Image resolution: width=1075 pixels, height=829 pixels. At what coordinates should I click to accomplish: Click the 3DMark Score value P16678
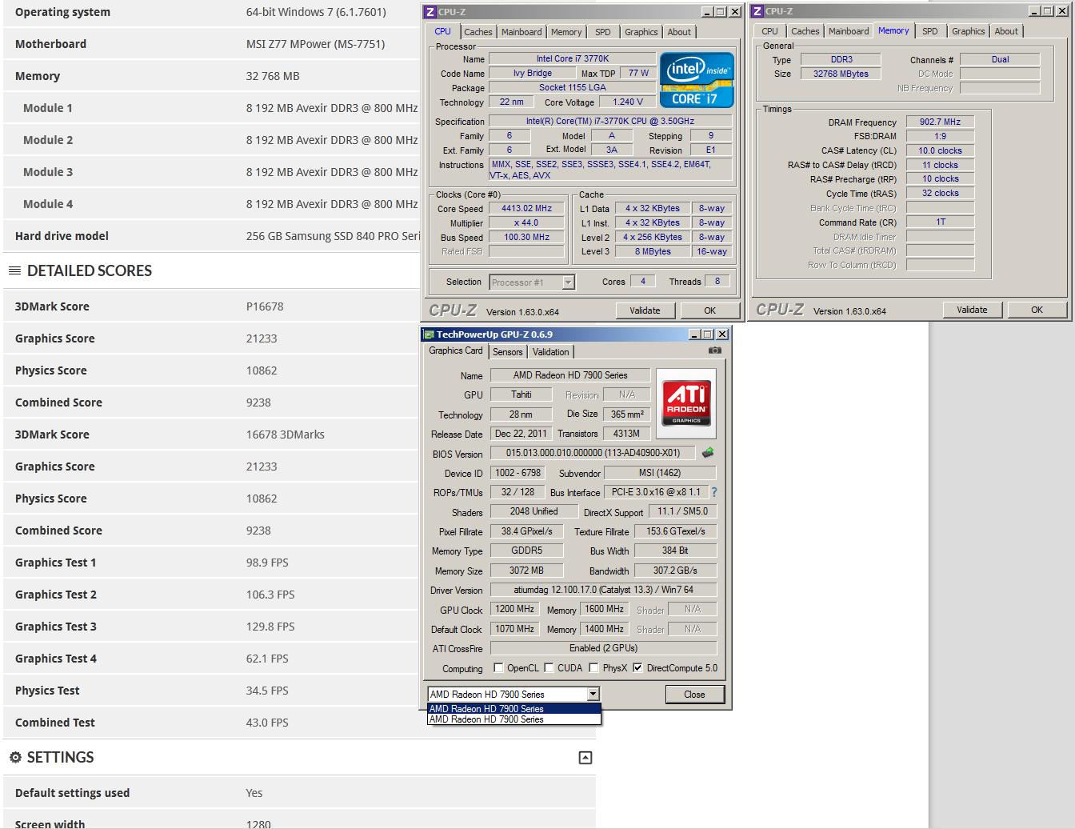tap(265, 306)
